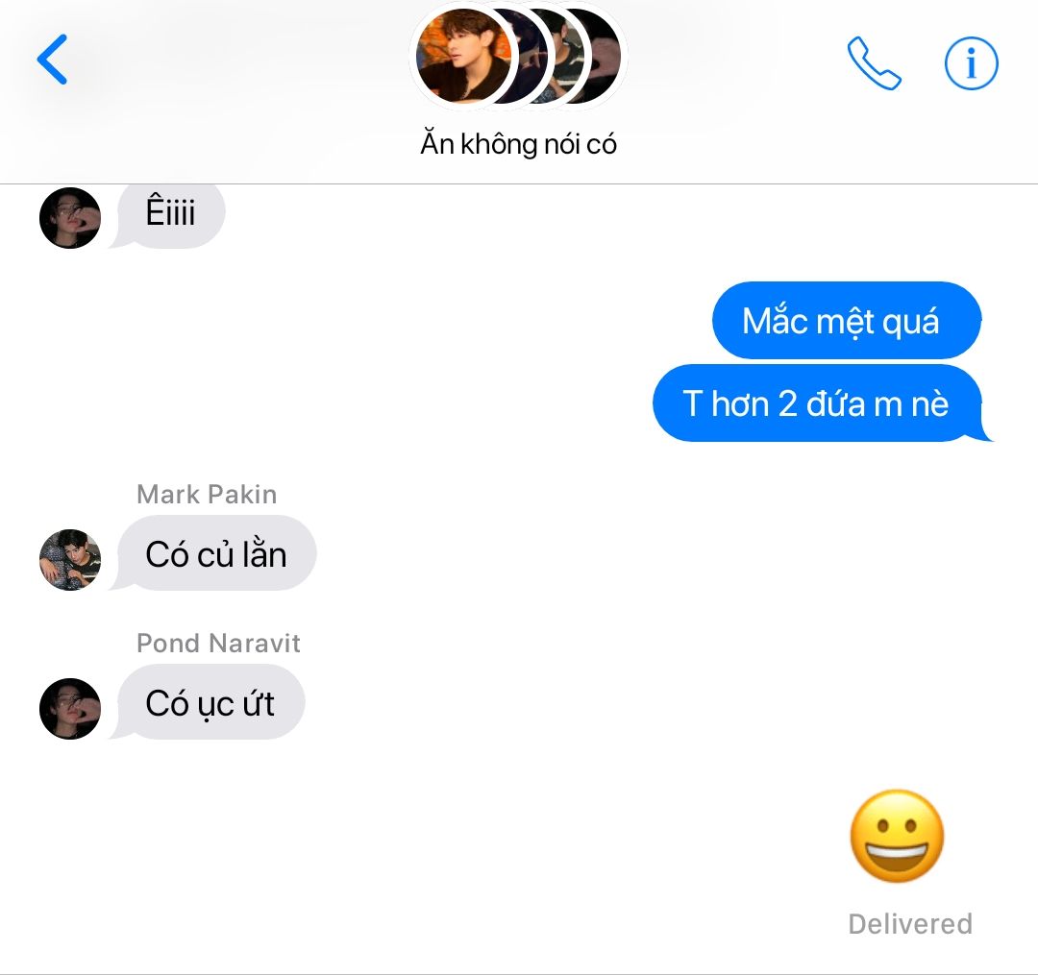
Task: Select the "T hơn 2 đứa m nè" bubble
Action: coord(822,402)
